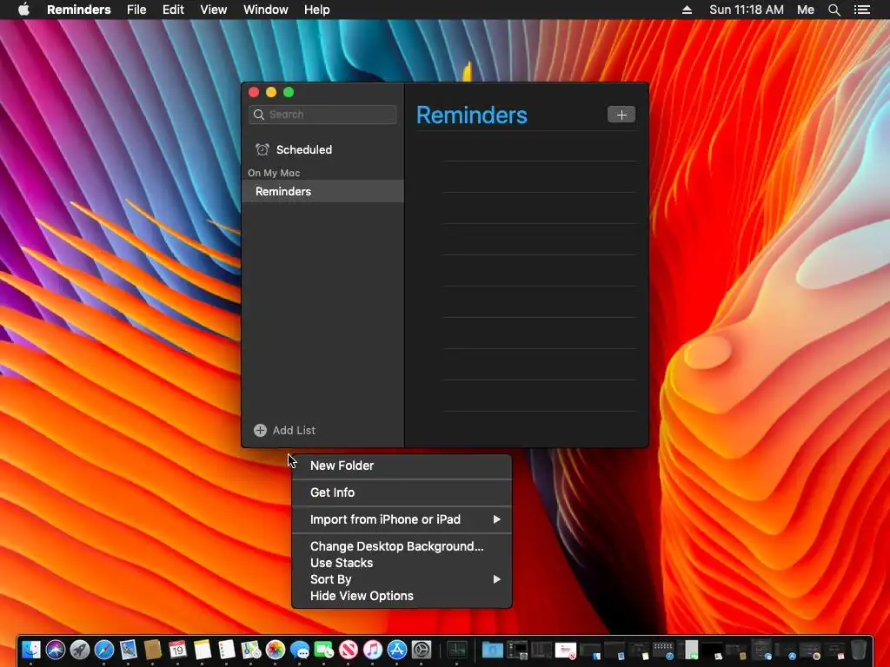Open Activity Monitor icon in dock

click(457, 650)
